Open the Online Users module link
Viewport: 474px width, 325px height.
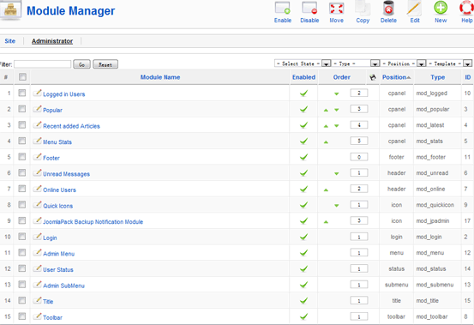click(x=59, y=190)
